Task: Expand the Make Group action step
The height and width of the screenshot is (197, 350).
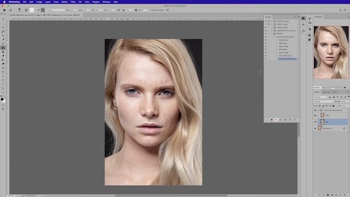Action: [277, 40]
